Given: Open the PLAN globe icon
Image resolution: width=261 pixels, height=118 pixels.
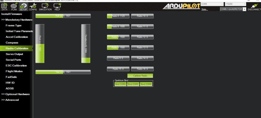Looking at the screenshot, I should [x=14, y=6].
